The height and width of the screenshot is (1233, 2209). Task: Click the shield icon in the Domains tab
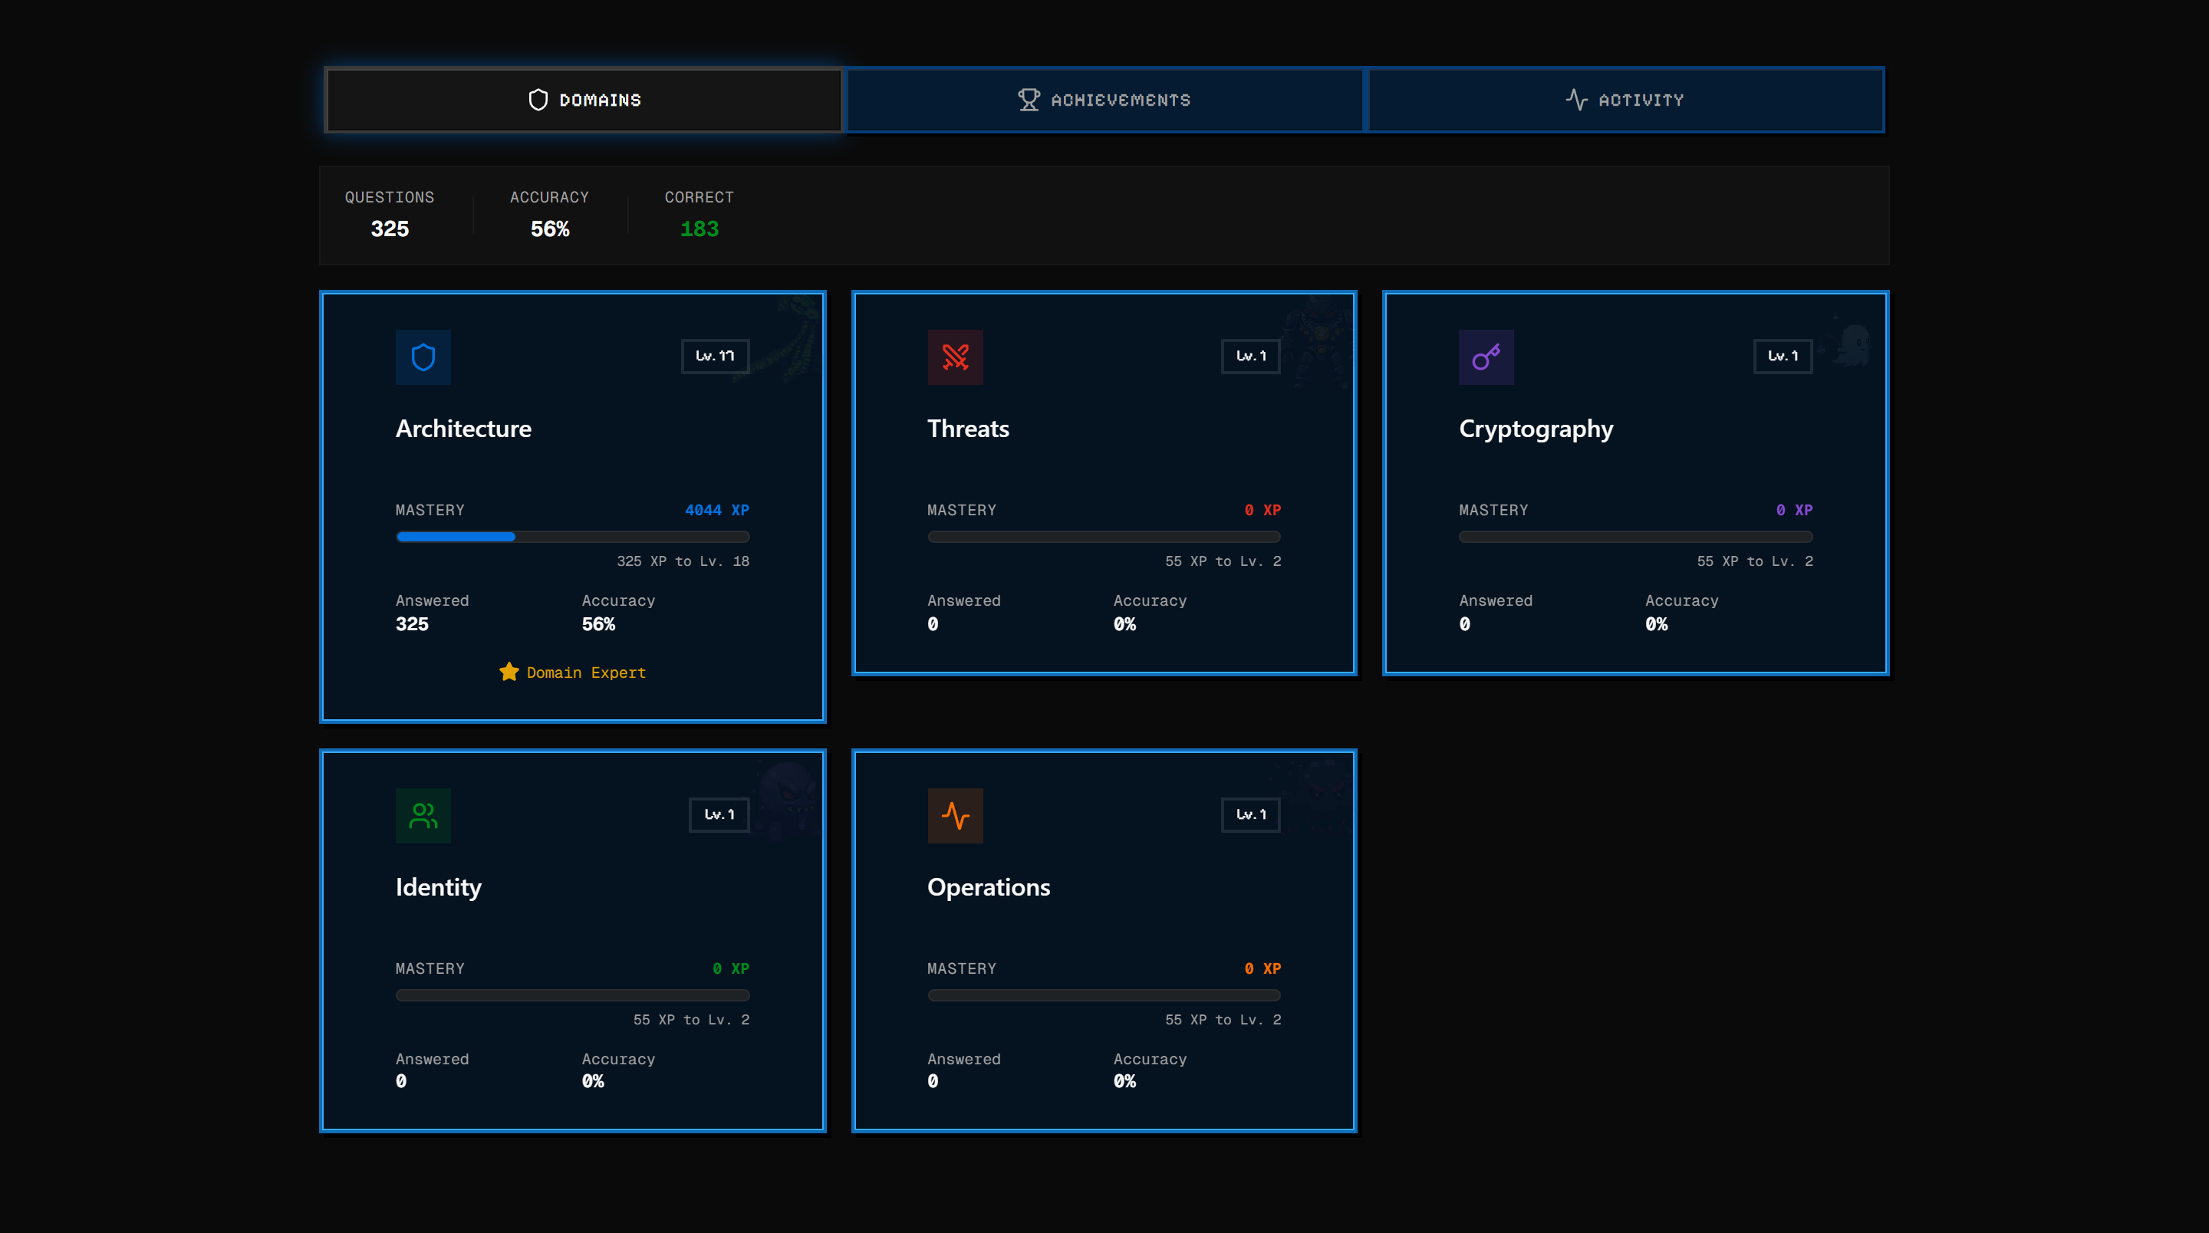point(538,99)
